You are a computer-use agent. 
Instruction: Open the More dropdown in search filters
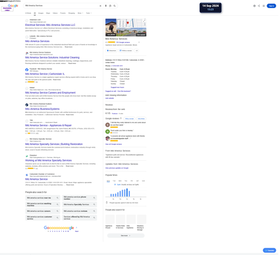tap(80, 13)
